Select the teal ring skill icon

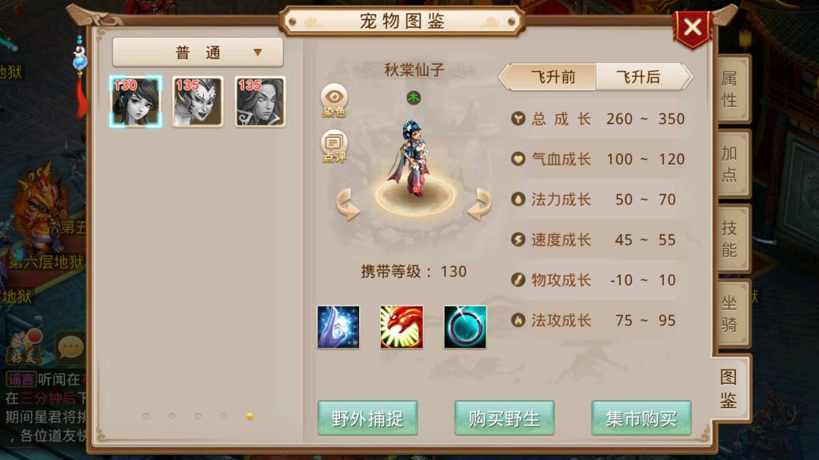coord(465,327)
